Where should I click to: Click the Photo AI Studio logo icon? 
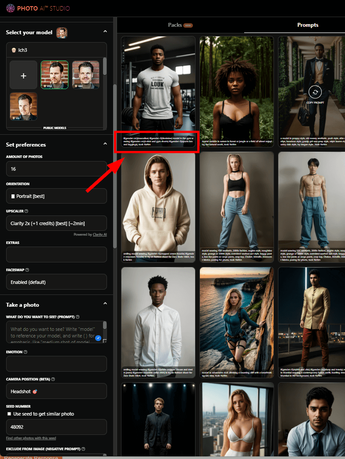(x=10, y=8)
